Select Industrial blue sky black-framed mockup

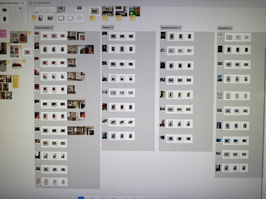pyautogui.click(x=227, y=141)
